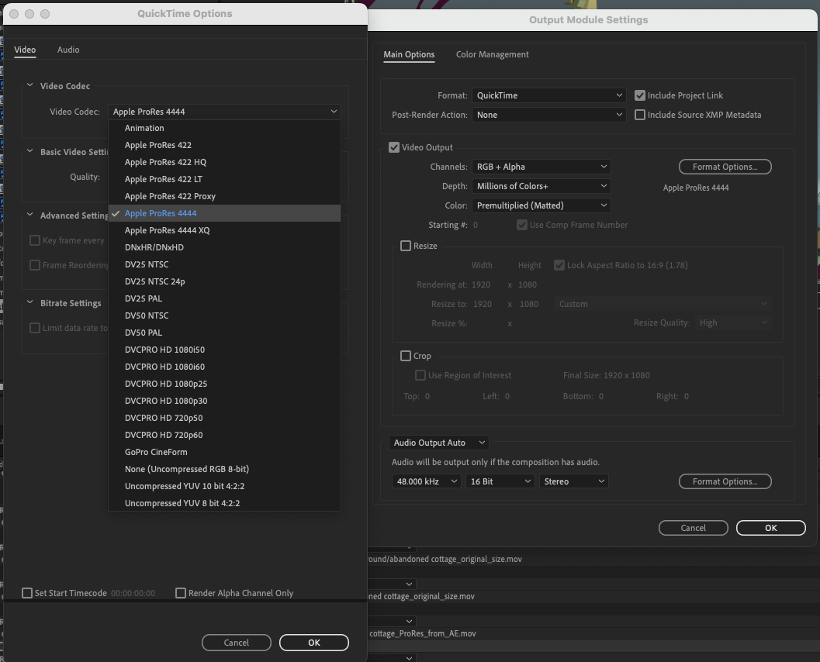Enable the Resize checkbox
The height and width of the screenshot is (662, 820).
(406, 246)
